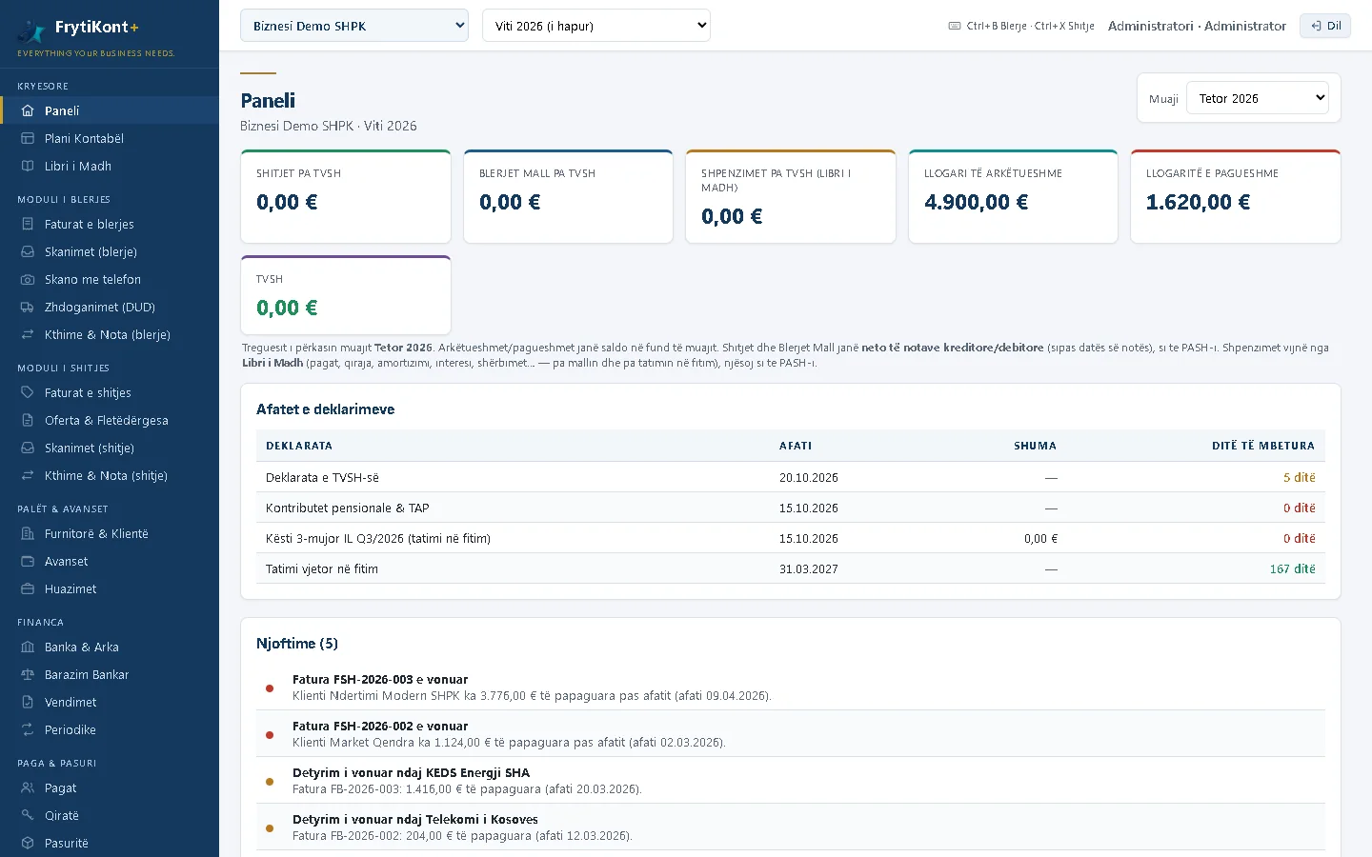Click the Ctrl+B Blerje keyboard shortcut hint
This screenshot has height=857, width=1372.
point(997,26)
